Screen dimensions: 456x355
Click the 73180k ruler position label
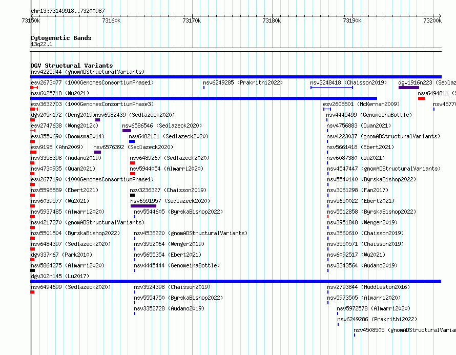click(x=272, y=20)
